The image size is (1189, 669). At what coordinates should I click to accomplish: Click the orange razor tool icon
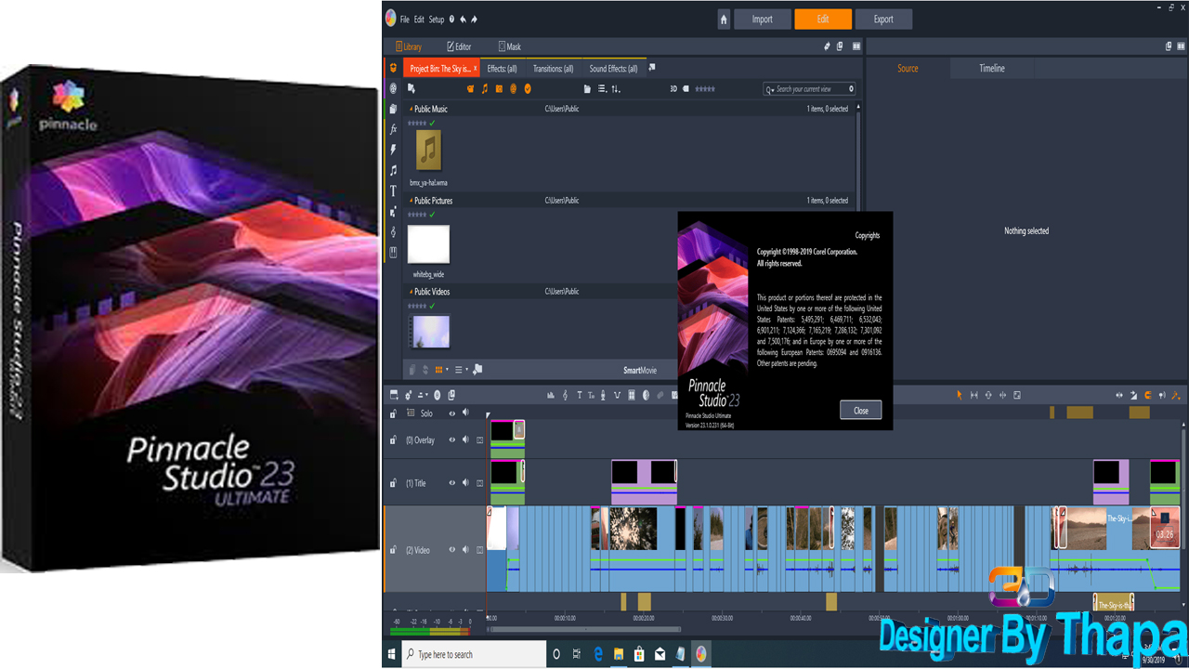pos(1176,396)
